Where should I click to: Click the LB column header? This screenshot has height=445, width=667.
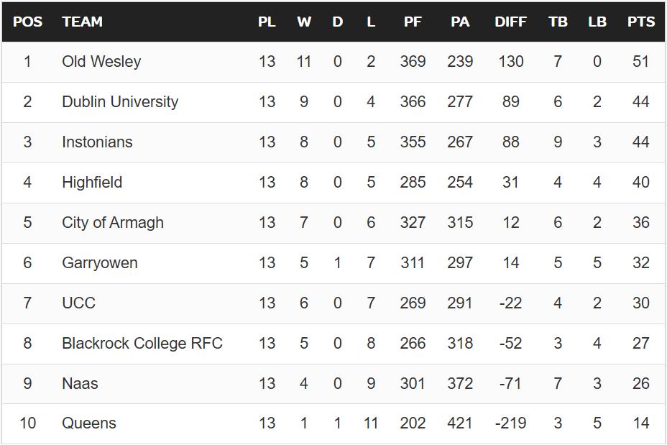click(597, 22)
